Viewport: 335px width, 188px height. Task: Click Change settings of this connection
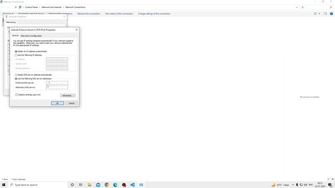pos(154,14)
